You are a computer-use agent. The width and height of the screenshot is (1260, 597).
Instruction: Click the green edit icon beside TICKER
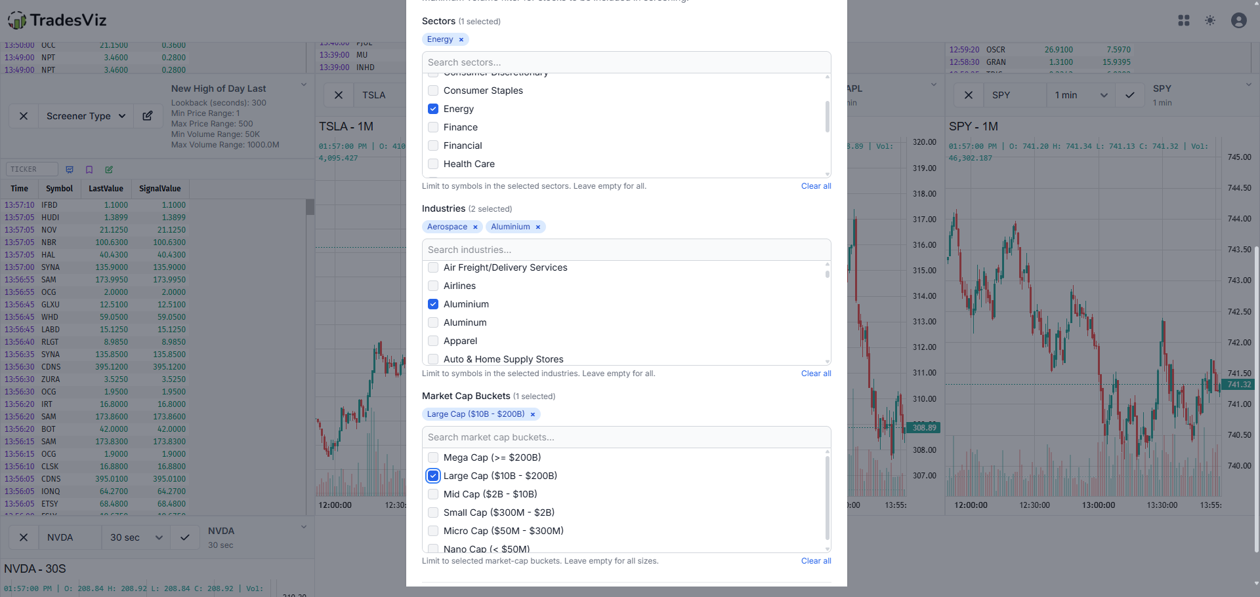109,170
